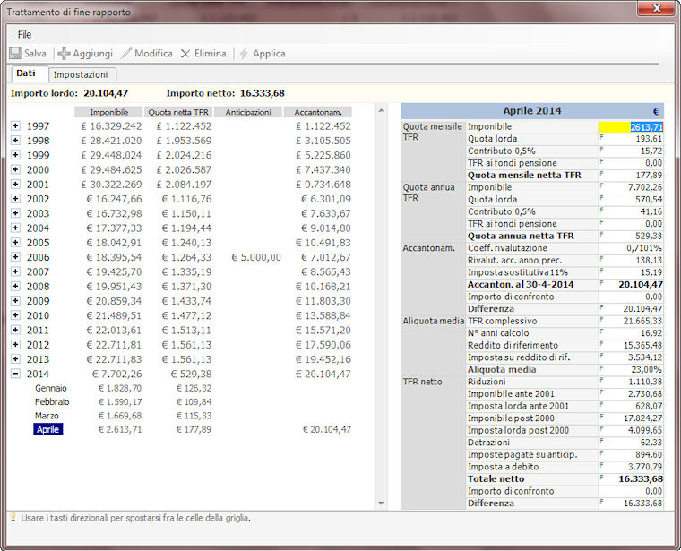Expand the 2012 year row

[x=15, y=345]
